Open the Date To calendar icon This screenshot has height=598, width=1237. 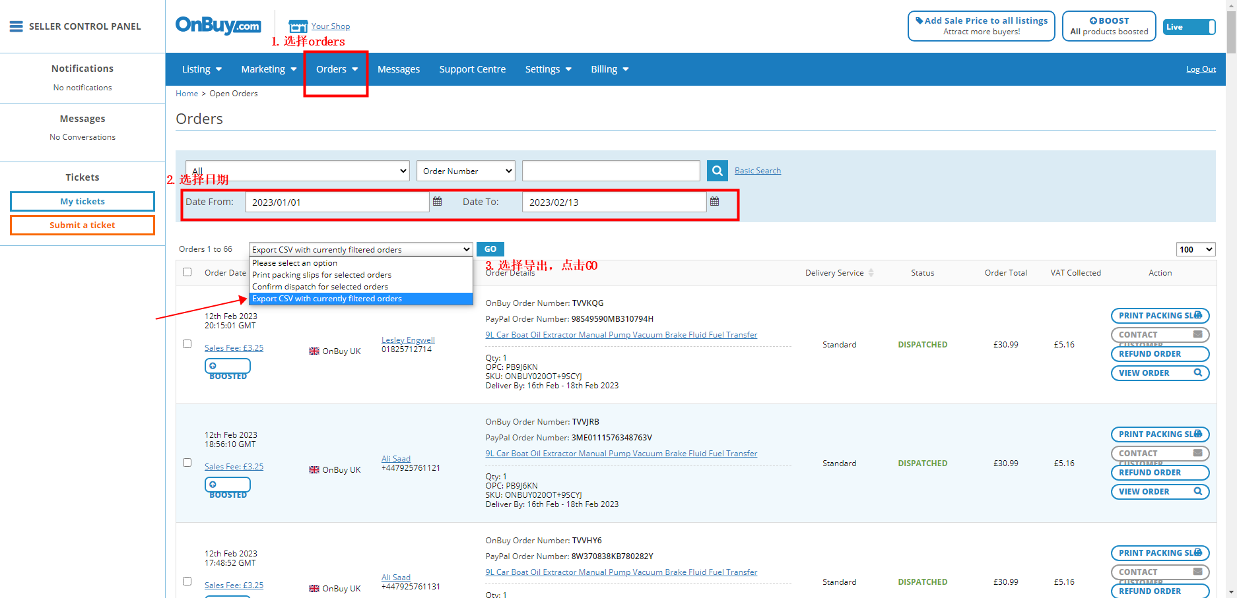tap(714, 202)
